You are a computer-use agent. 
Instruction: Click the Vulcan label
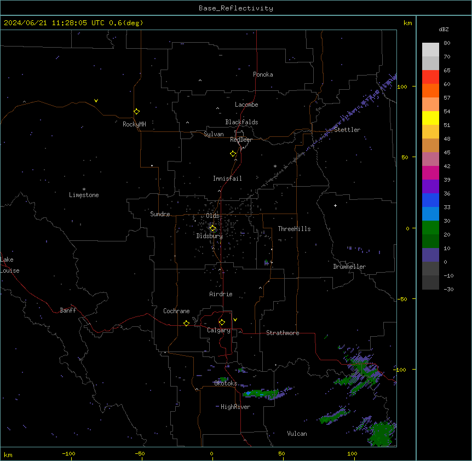coord(297,434)
